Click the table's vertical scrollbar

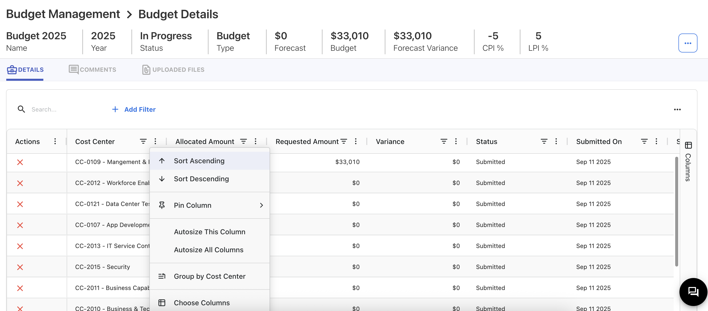point(676,211)
